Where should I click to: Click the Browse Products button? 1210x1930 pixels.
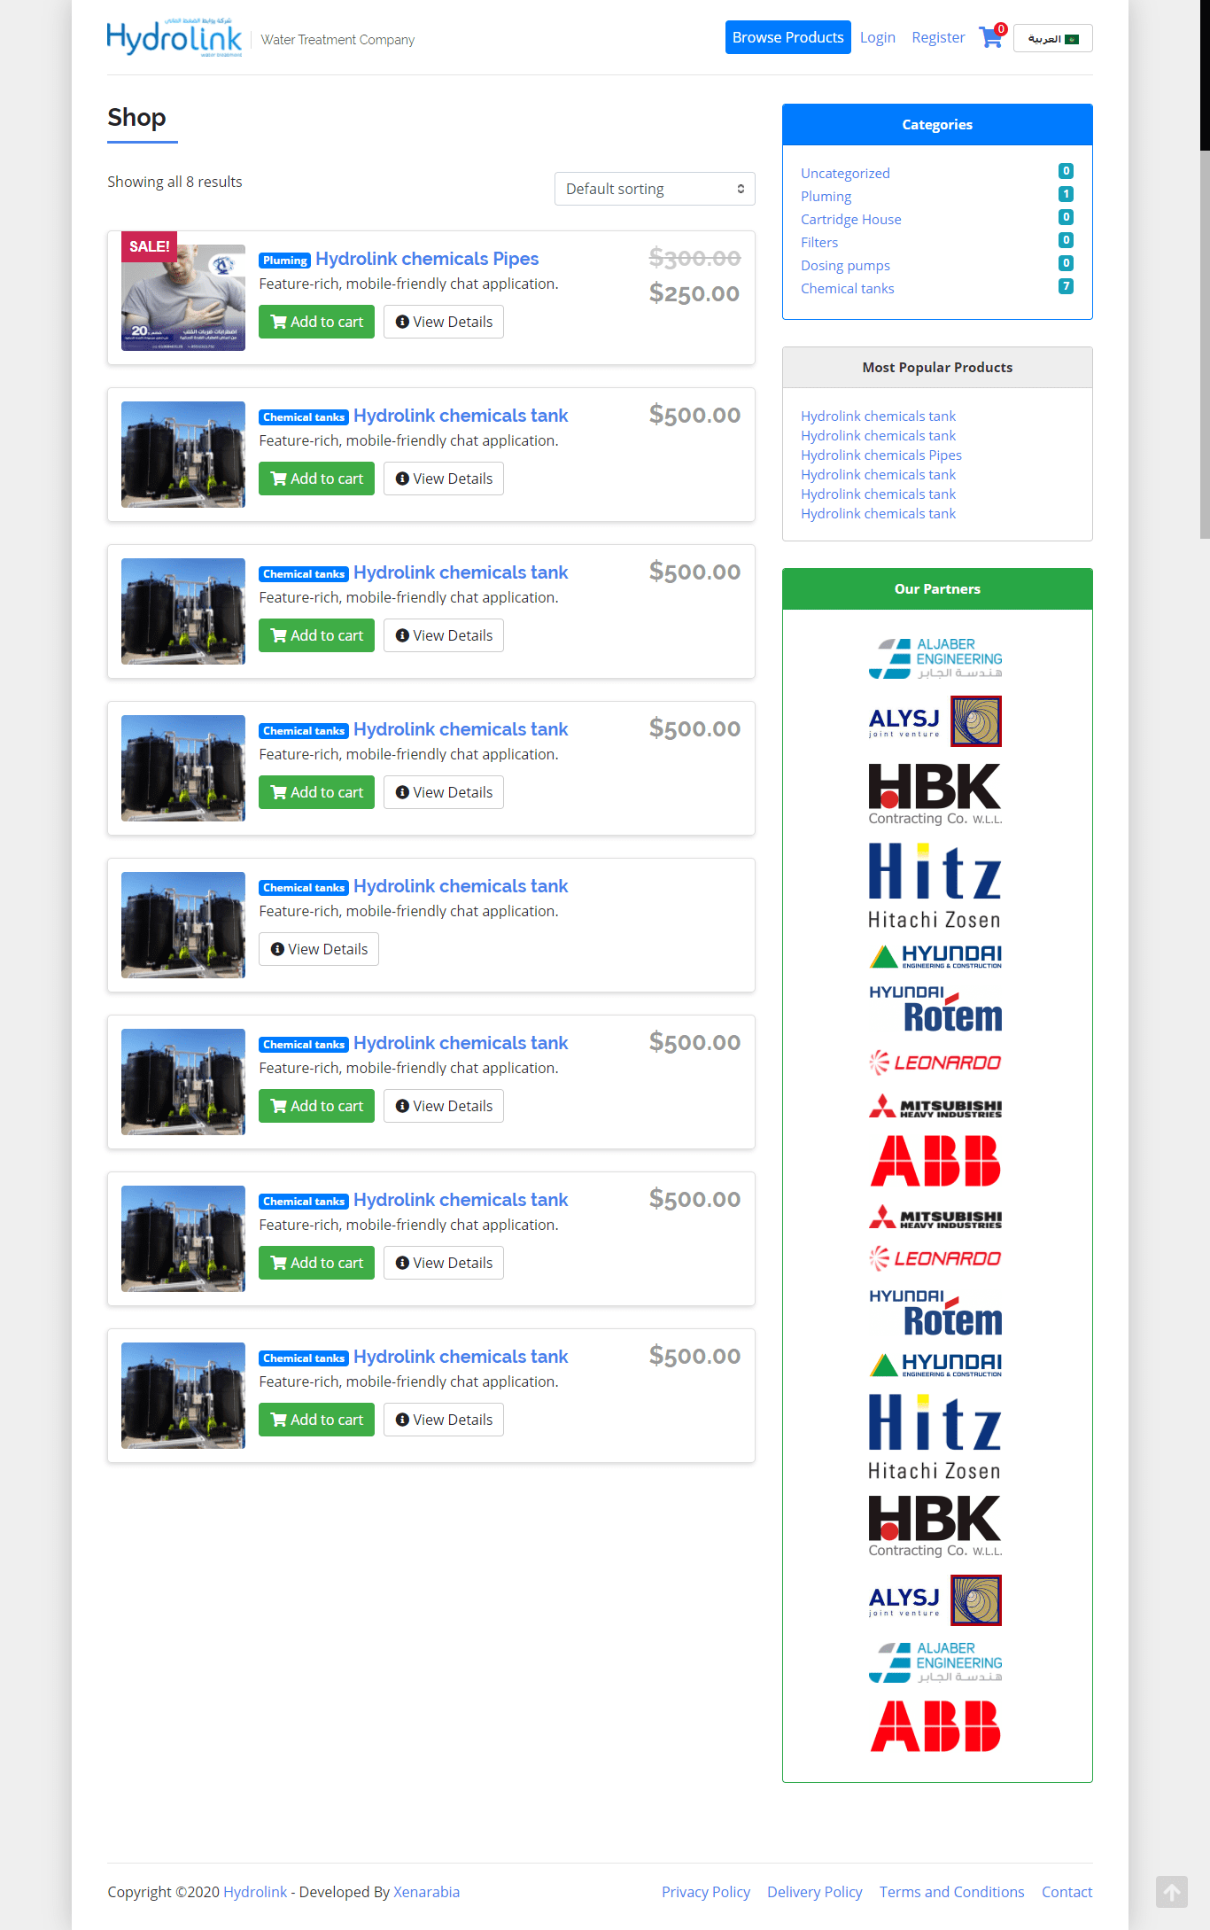(x=787, y=37)
